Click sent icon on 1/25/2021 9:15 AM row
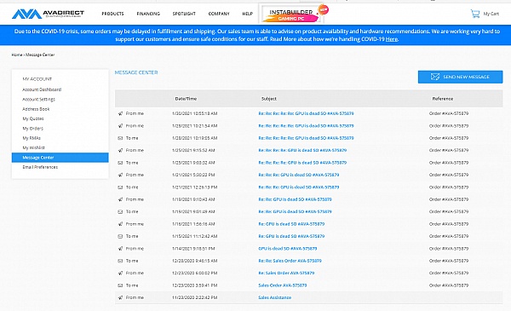Viewport: 511px width, 311px height. point(120,150)
